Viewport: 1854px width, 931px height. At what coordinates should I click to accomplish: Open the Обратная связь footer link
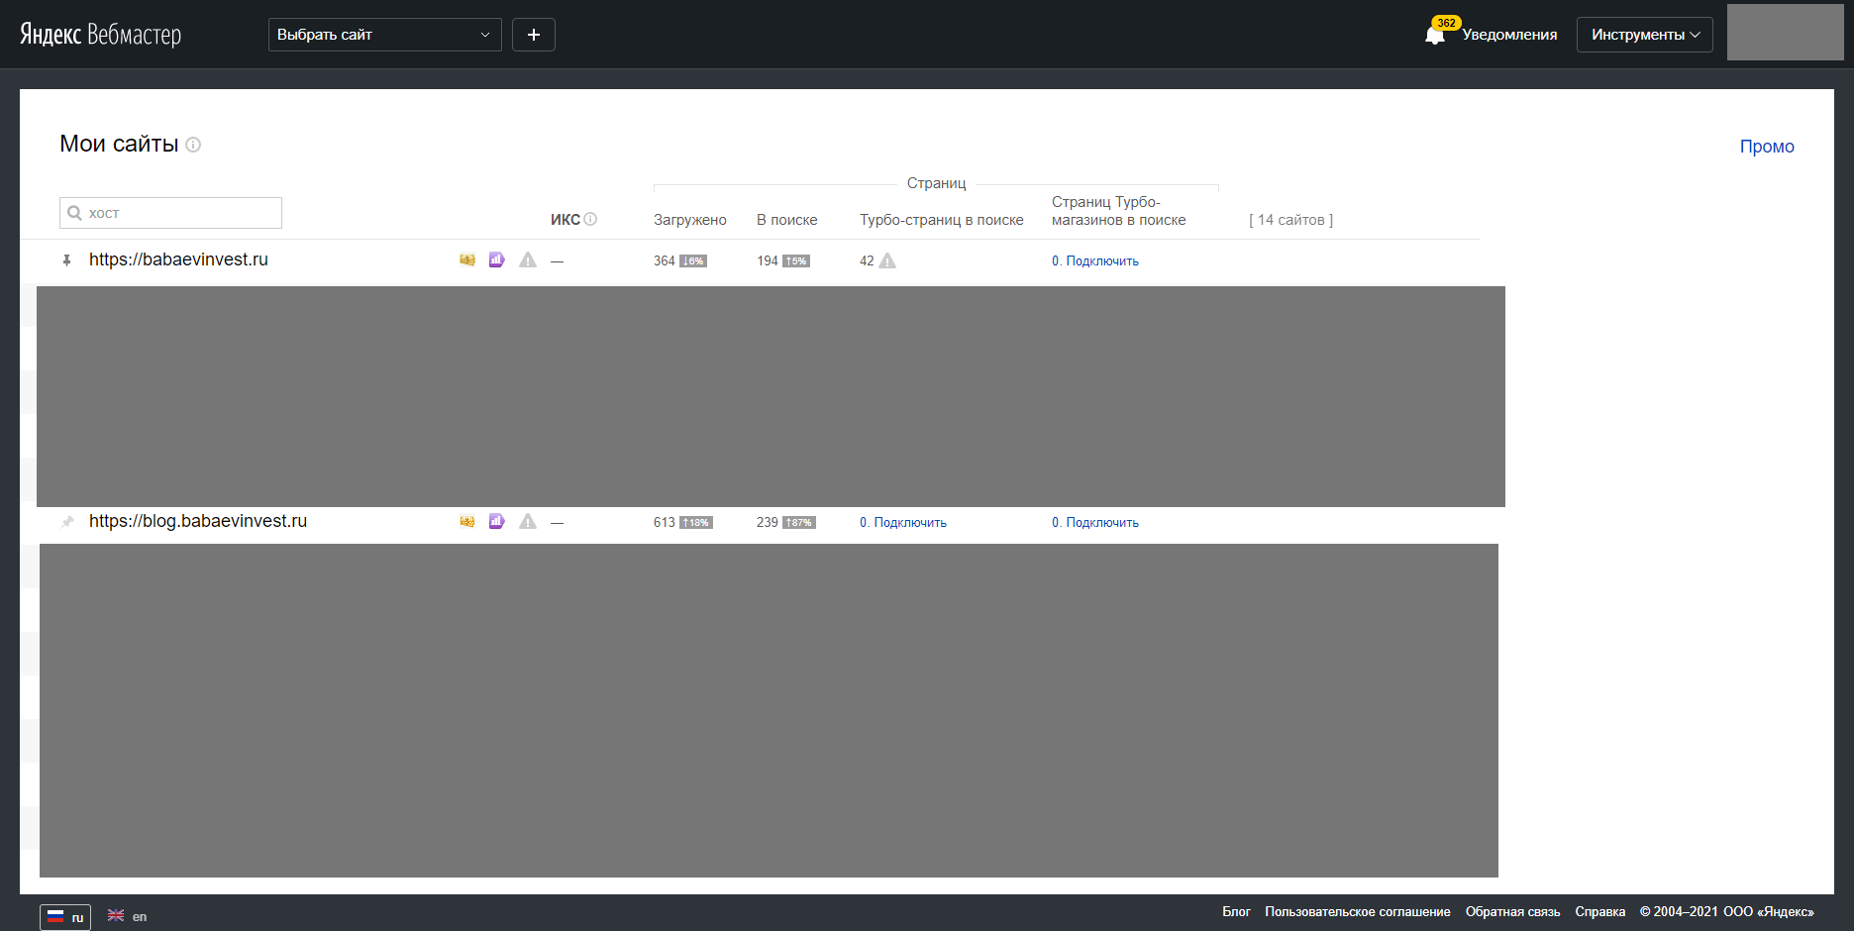[x=1513, y=912]
